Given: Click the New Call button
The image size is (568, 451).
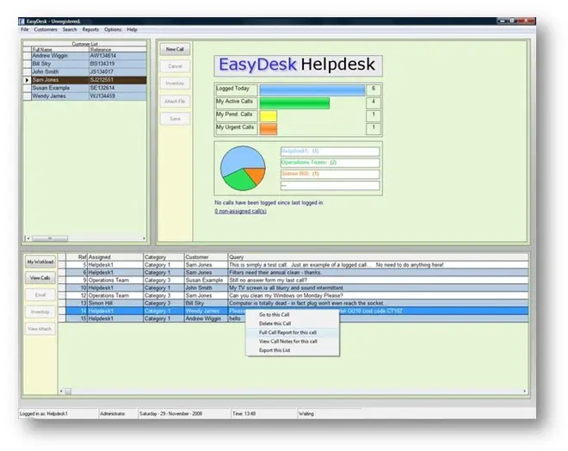Looking at the screenshot, I should tap(175, 49).
